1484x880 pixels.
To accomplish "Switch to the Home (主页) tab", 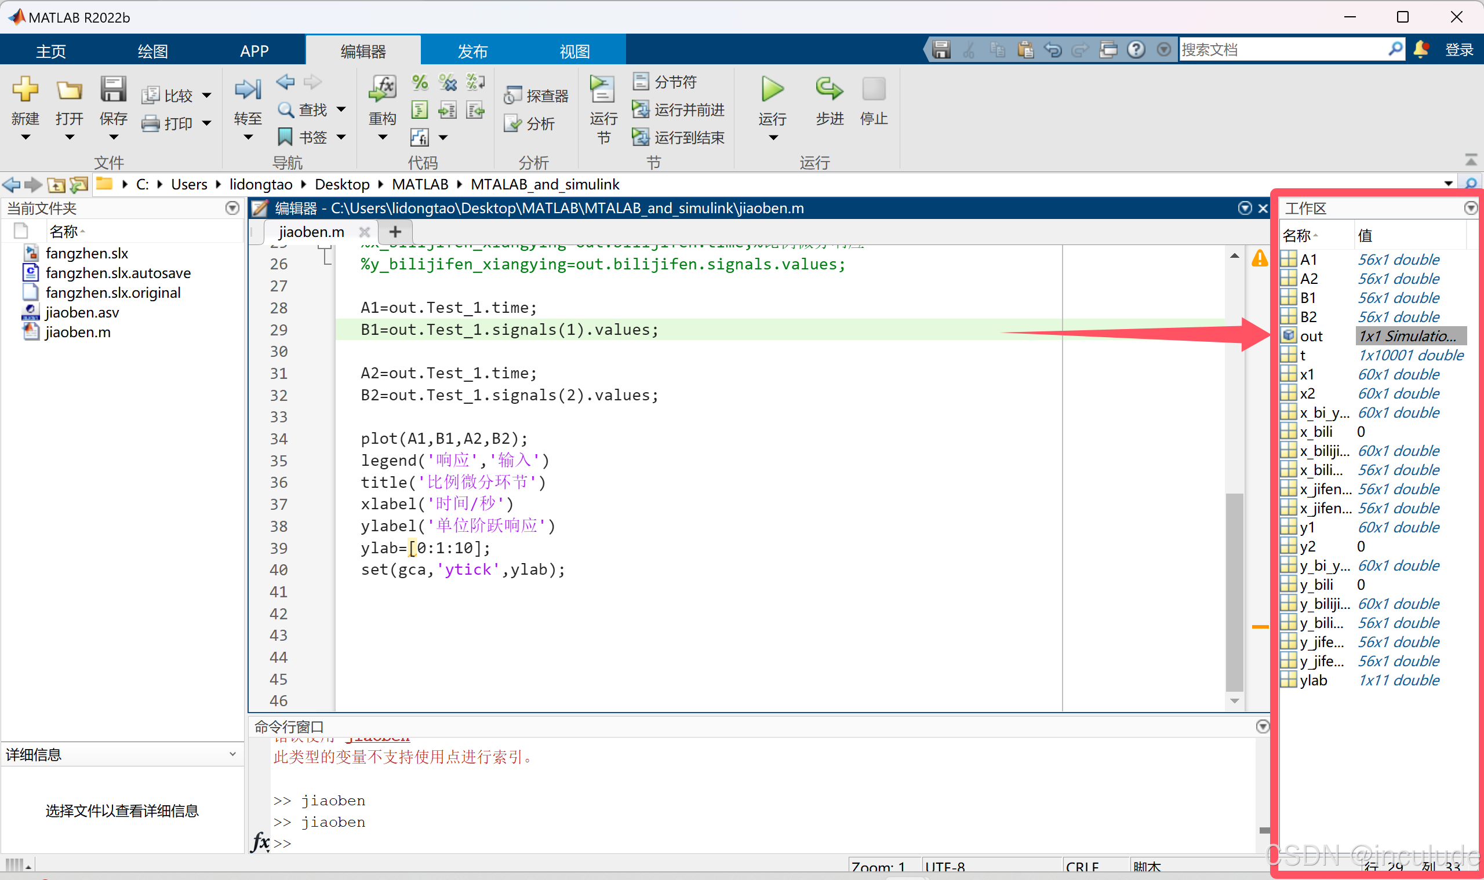I will [51, 51].
